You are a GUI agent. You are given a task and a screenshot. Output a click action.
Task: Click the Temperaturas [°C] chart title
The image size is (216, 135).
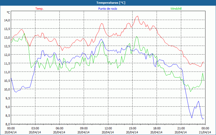(x=111, y=3)
